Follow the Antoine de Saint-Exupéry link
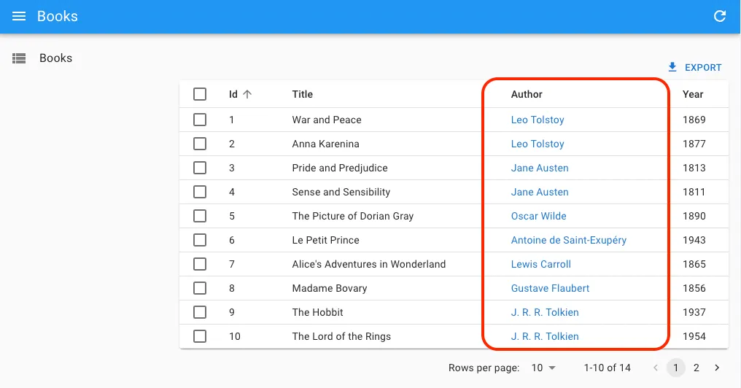Screen dimensions: 741x388 [x=568, y=240]
